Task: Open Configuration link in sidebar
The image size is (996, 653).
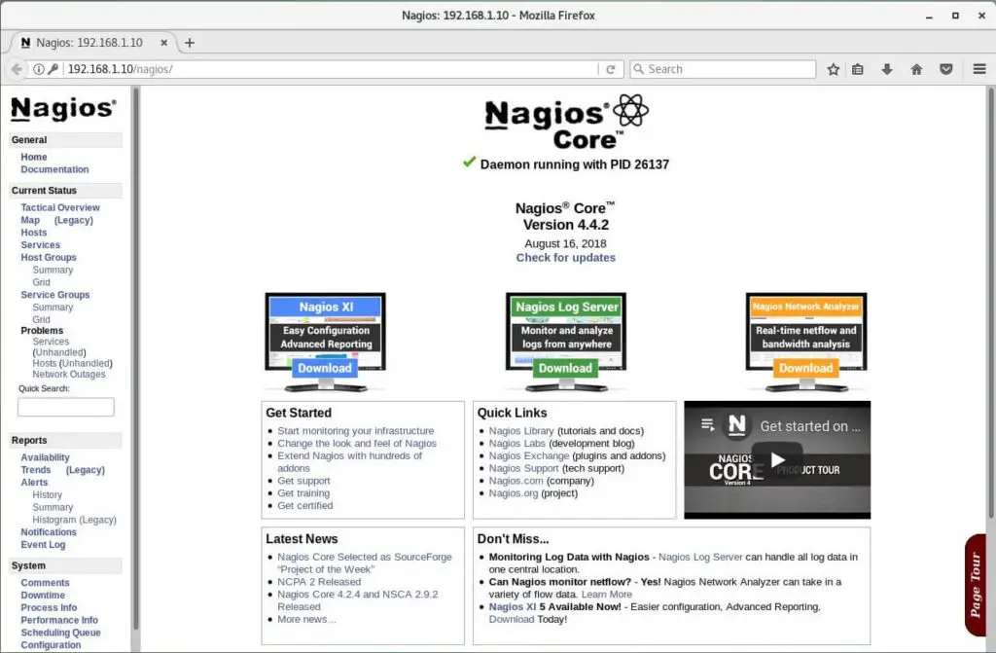Action: point(51,645)
